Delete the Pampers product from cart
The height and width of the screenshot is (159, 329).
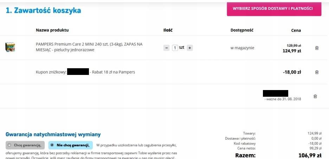317,48
